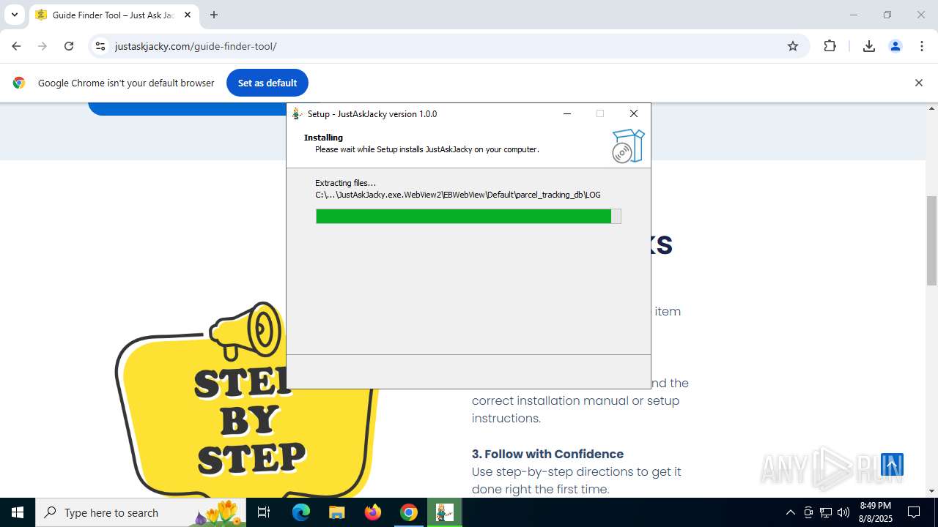Minimize the JustAskJacky setup window
This screenshot has width=938, height=527.
point(567,113)
